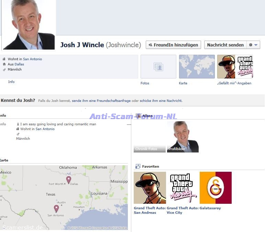Open the Galatasaray favorite page
The width and height of the screenshot is (265, 232).
pos(216,188)
